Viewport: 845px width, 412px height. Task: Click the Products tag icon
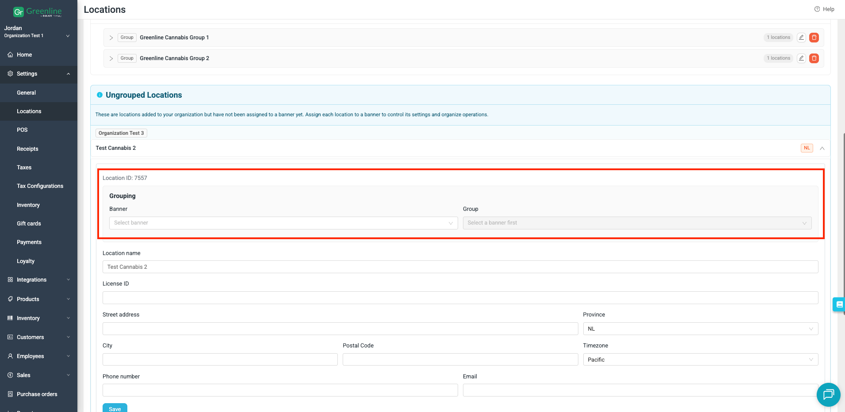pyautogui.click(x=10, y=299)
